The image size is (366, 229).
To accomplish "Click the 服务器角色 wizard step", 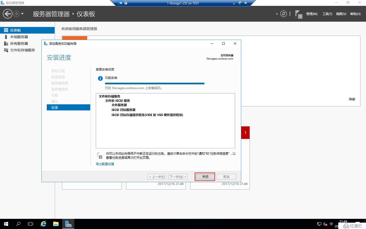I will (60, 89).
